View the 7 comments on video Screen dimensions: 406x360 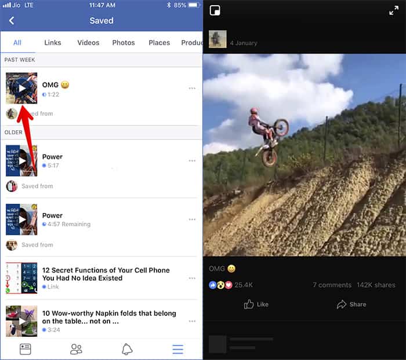pos(332,285)
